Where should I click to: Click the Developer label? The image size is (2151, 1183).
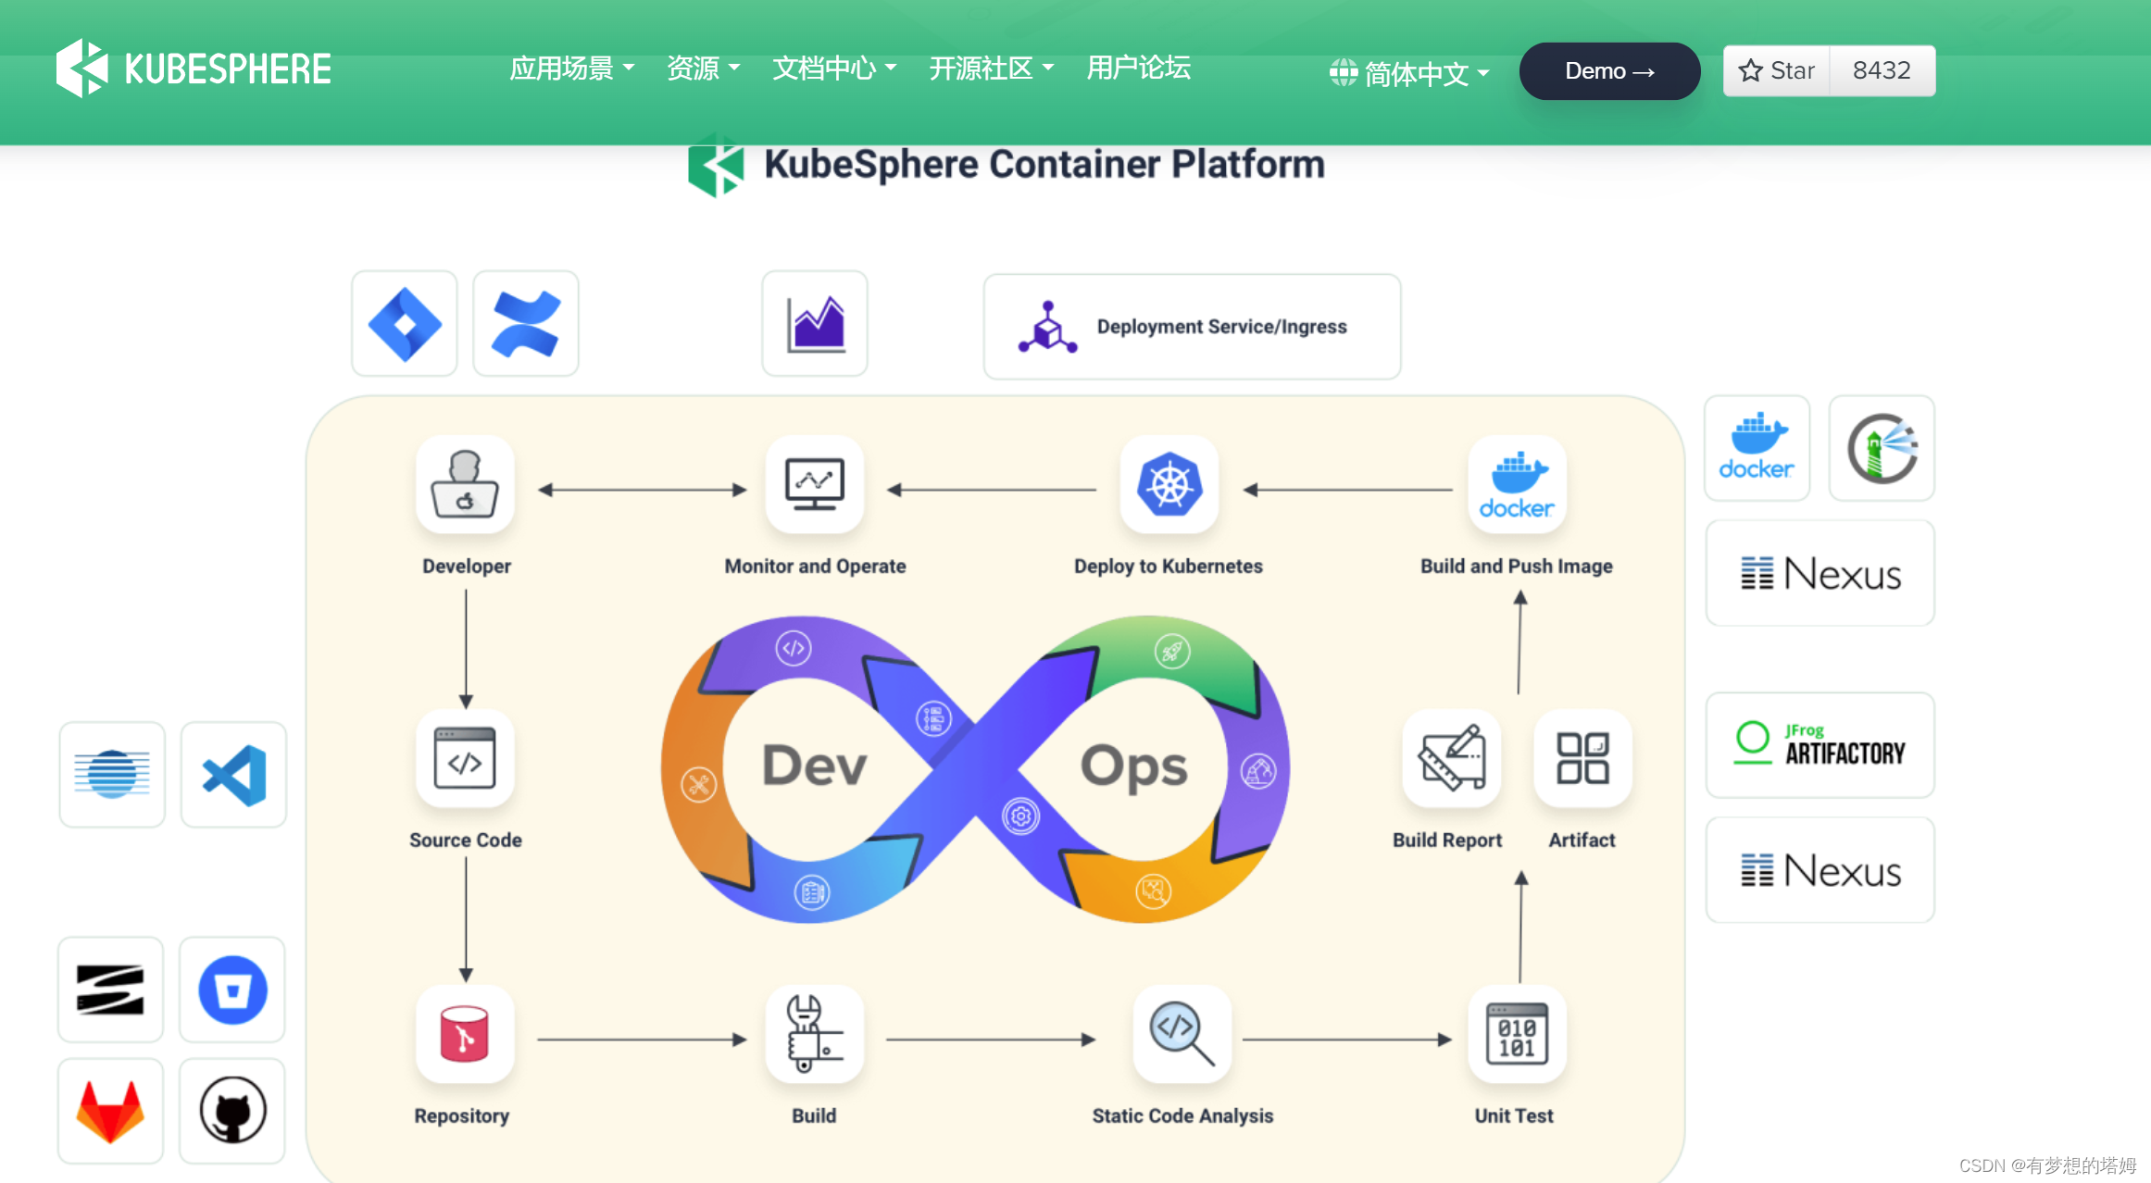point(467,566)
